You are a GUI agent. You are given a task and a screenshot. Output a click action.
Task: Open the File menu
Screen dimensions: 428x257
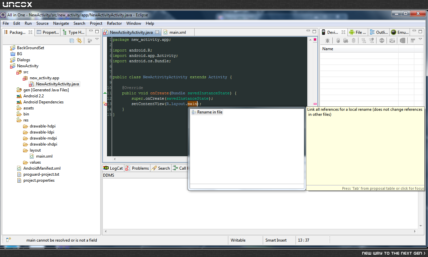click(x=6, y=23)
